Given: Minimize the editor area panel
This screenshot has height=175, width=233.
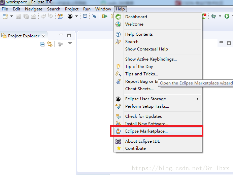Looking at the screenshot, I should [221, 42].
